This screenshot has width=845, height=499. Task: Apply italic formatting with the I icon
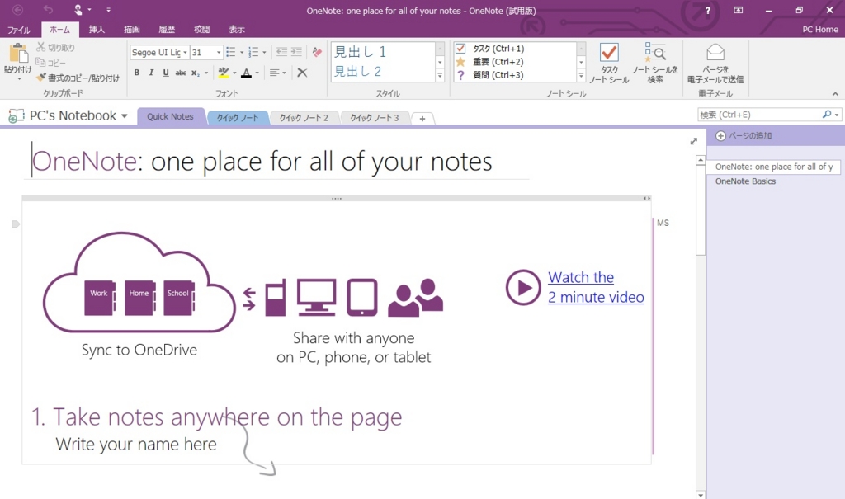[x=152, y=73]
